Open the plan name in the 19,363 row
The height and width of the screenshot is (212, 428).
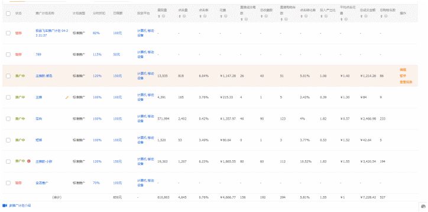point(44,161)
